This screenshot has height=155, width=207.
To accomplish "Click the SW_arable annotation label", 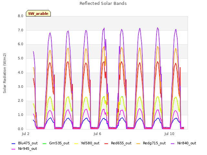I will tap(38, 14).
